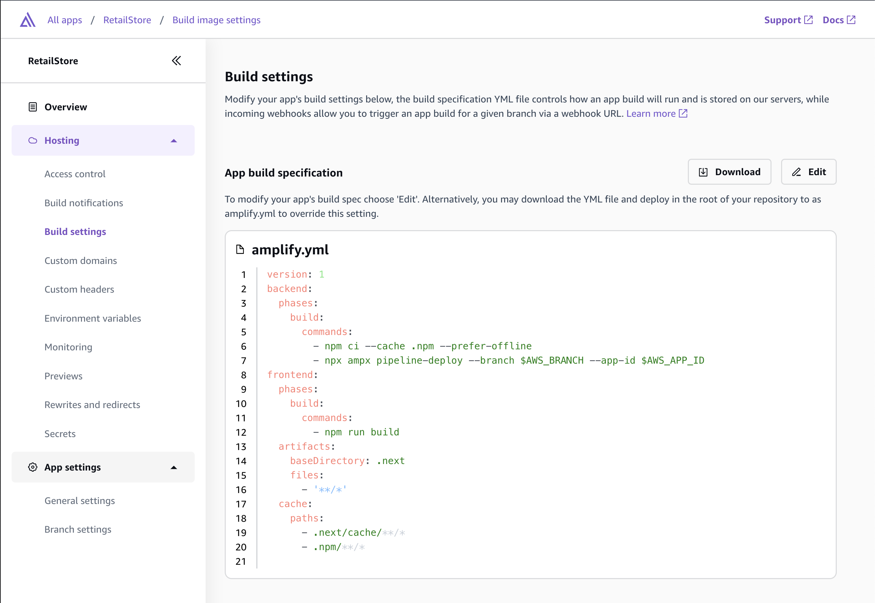Click the App settings gear icon

[x=33, y=467]
